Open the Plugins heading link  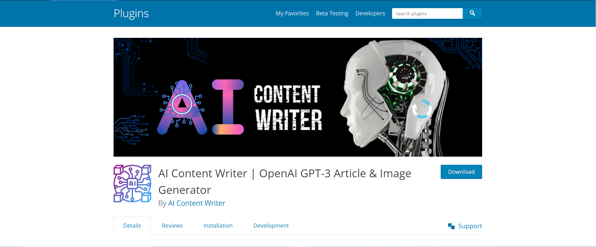[x=131, y=13]
